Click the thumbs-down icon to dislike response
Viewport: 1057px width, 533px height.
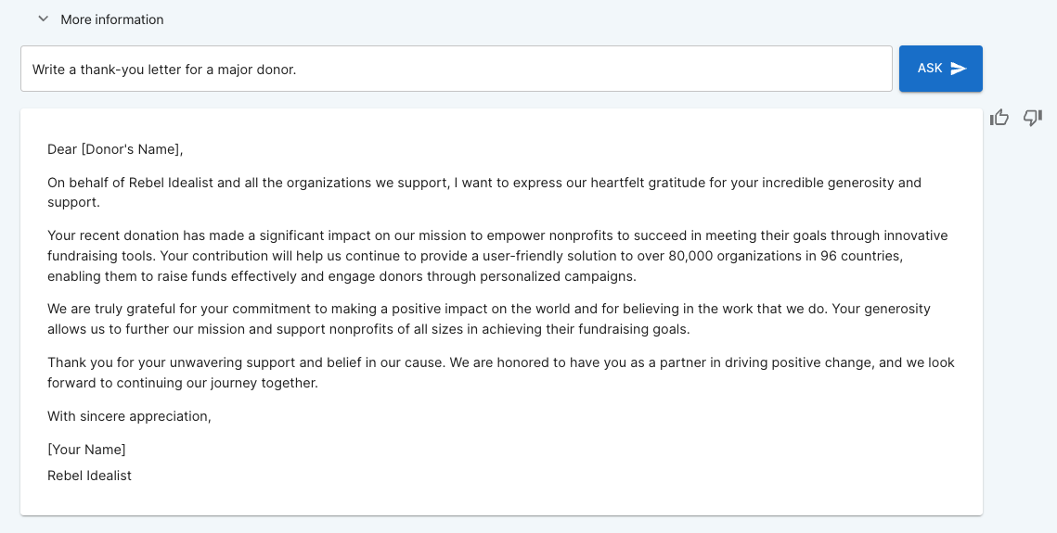[1033, 118]
